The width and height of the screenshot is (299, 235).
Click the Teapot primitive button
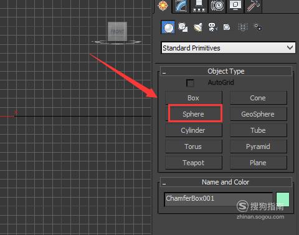[x=194, y=163]
